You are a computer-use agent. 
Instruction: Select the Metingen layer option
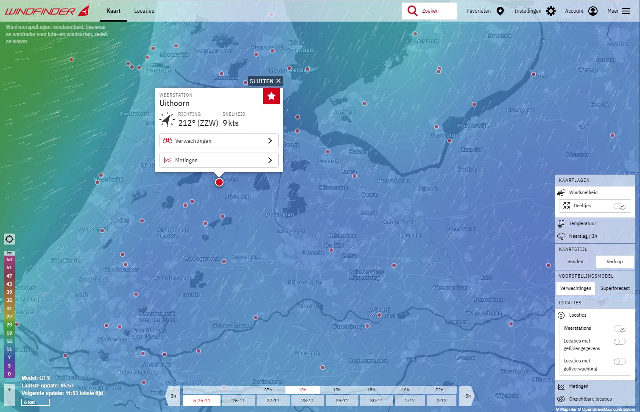595,387
